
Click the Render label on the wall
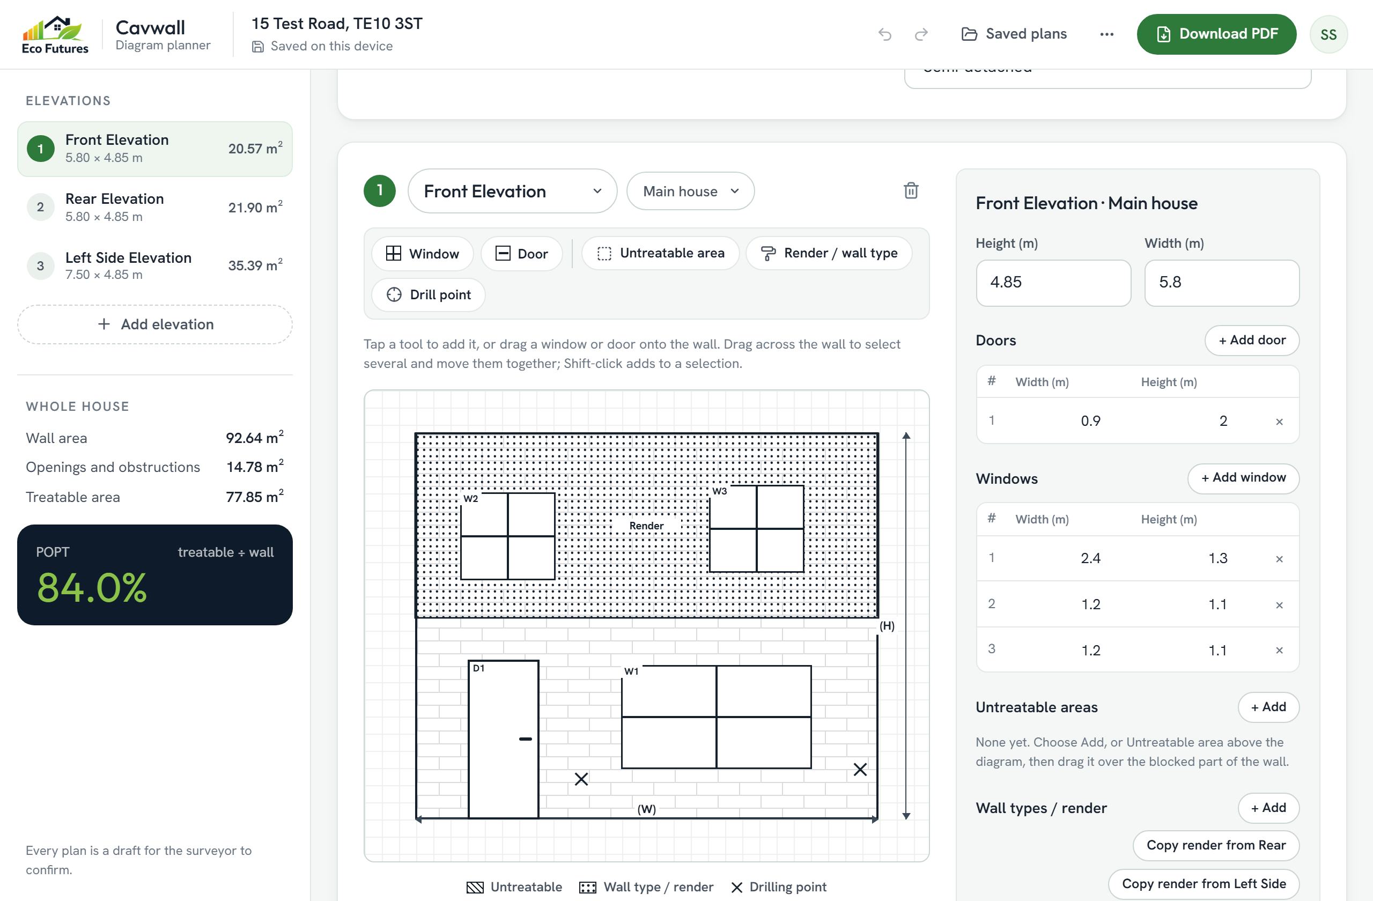click(646, 526)
